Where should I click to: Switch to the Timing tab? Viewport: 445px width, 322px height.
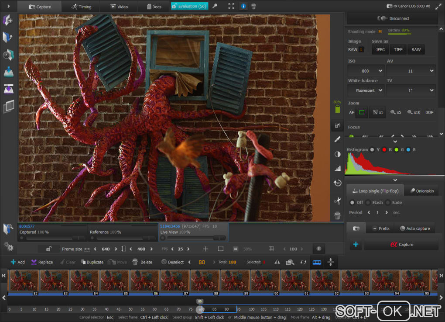click(x=81, y=7)
